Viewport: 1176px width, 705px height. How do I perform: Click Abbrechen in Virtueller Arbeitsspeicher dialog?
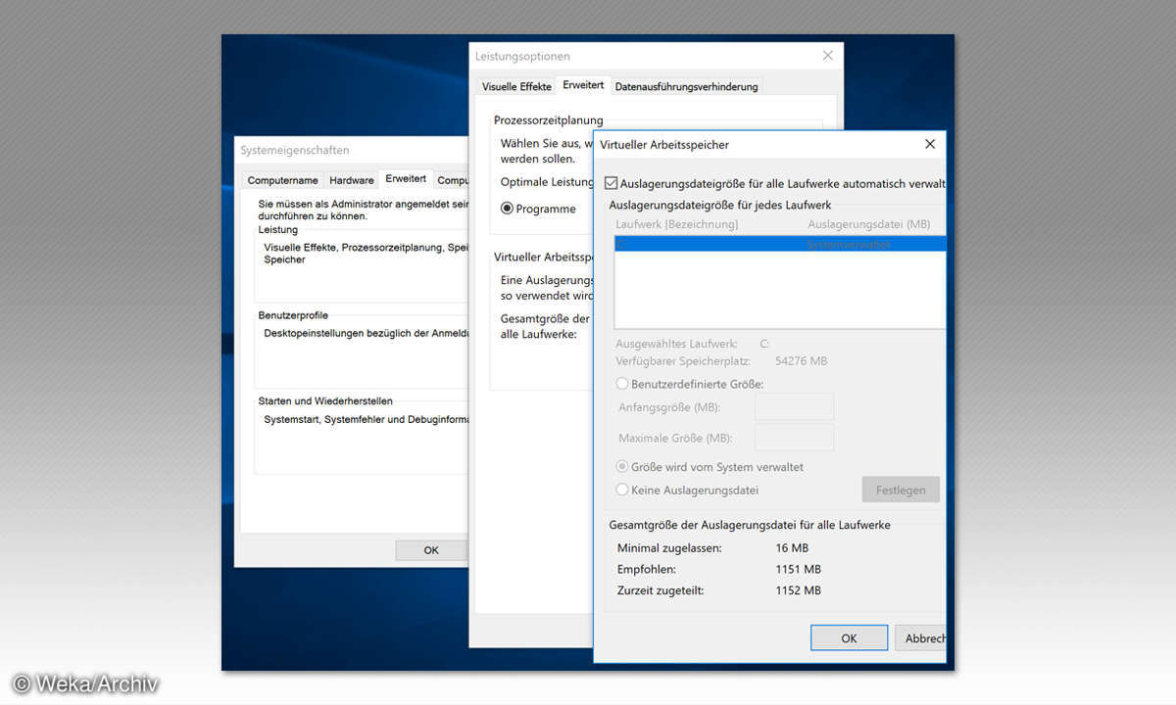point(921,638)
